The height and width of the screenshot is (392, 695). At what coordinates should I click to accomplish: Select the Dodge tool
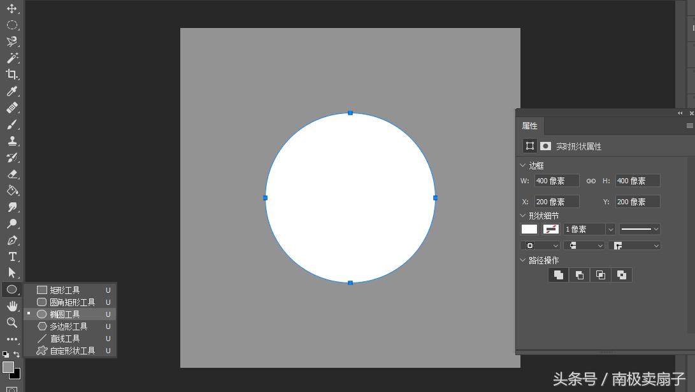pos(12,224)
